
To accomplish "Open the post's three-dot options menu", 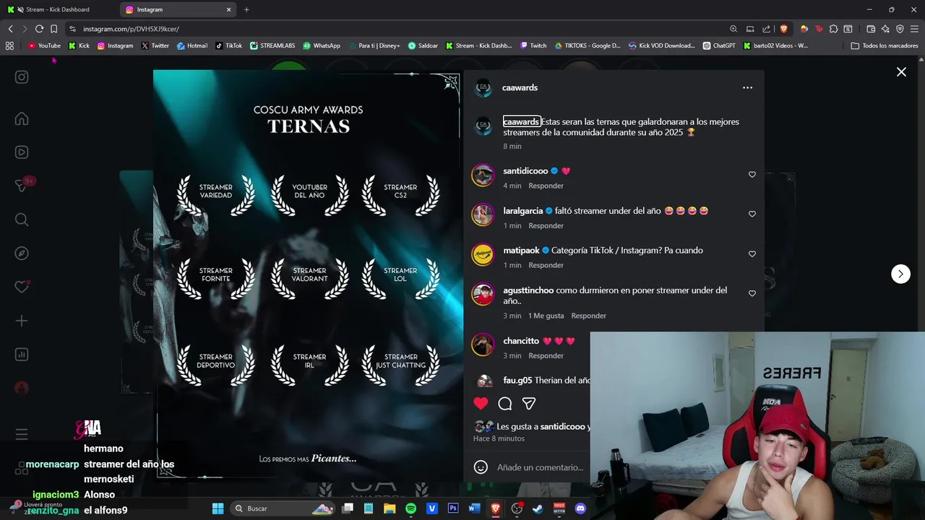I will click(x=747, y=87).
